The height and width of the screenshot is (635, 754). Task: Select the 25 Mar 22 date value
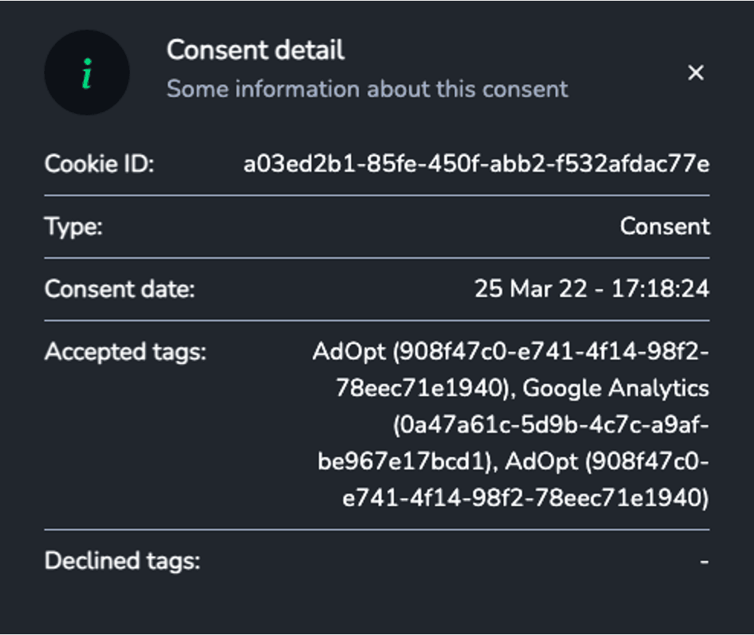click(x=592, y=289)
